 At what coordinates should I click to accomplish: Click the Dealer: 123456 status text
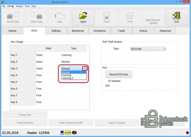[x=38, y=133]
